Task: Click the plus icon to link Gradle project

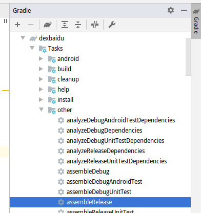Action: [17, 25]
